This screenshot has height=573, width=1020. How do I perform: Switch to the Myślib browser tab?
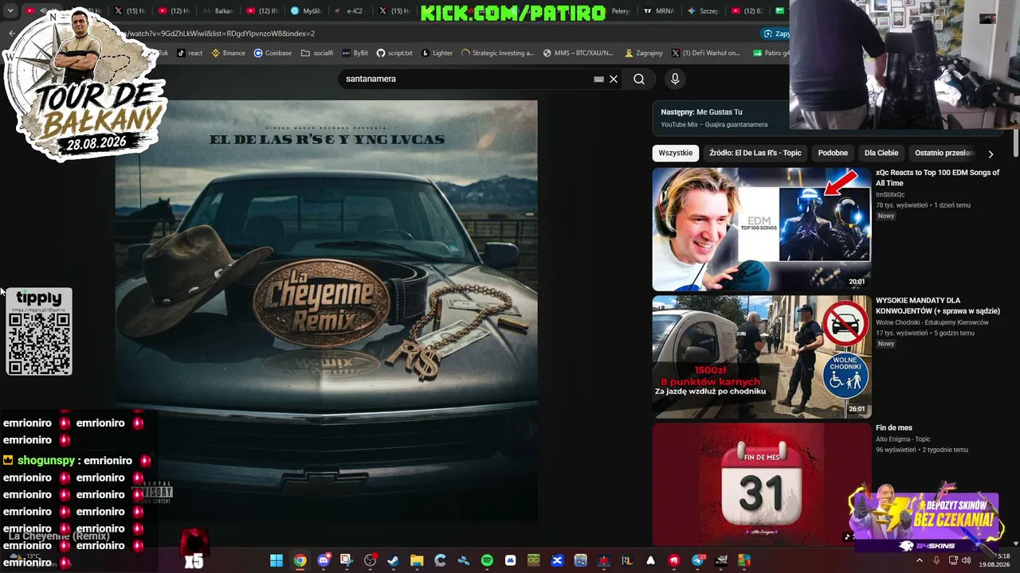pyautogui.click(x=307, y=11)
